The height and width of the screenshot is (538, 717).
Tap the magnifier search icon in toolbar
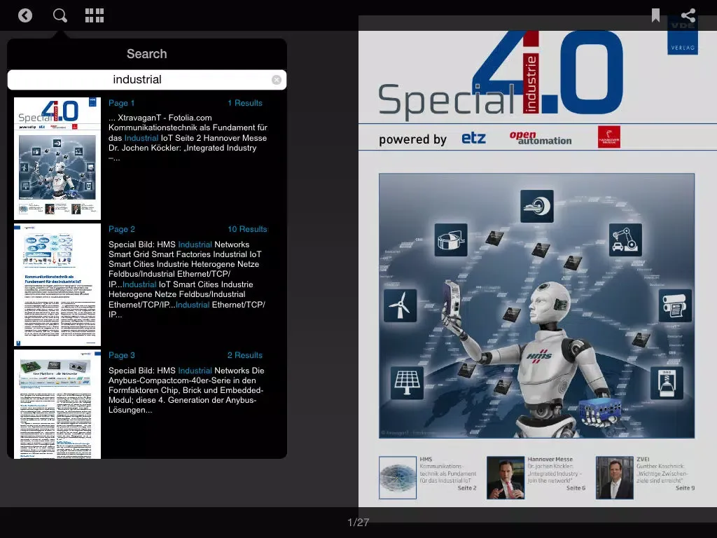[60, 15]
